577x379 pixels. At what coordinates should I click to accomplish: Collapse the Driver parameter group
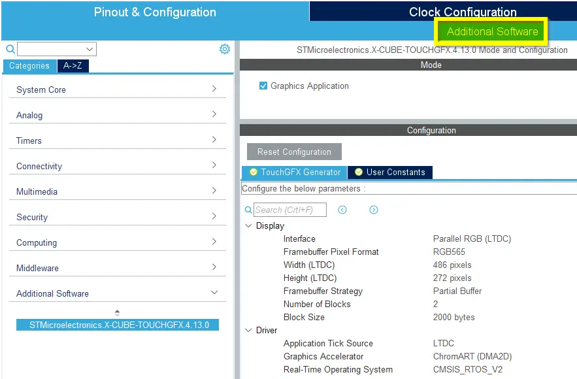pyautogui.click(x=248, y=330)
